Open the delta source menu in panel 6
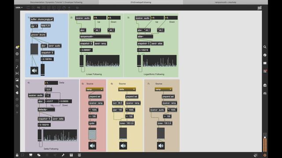Screen dimensions: 282x158 point(127,90)
